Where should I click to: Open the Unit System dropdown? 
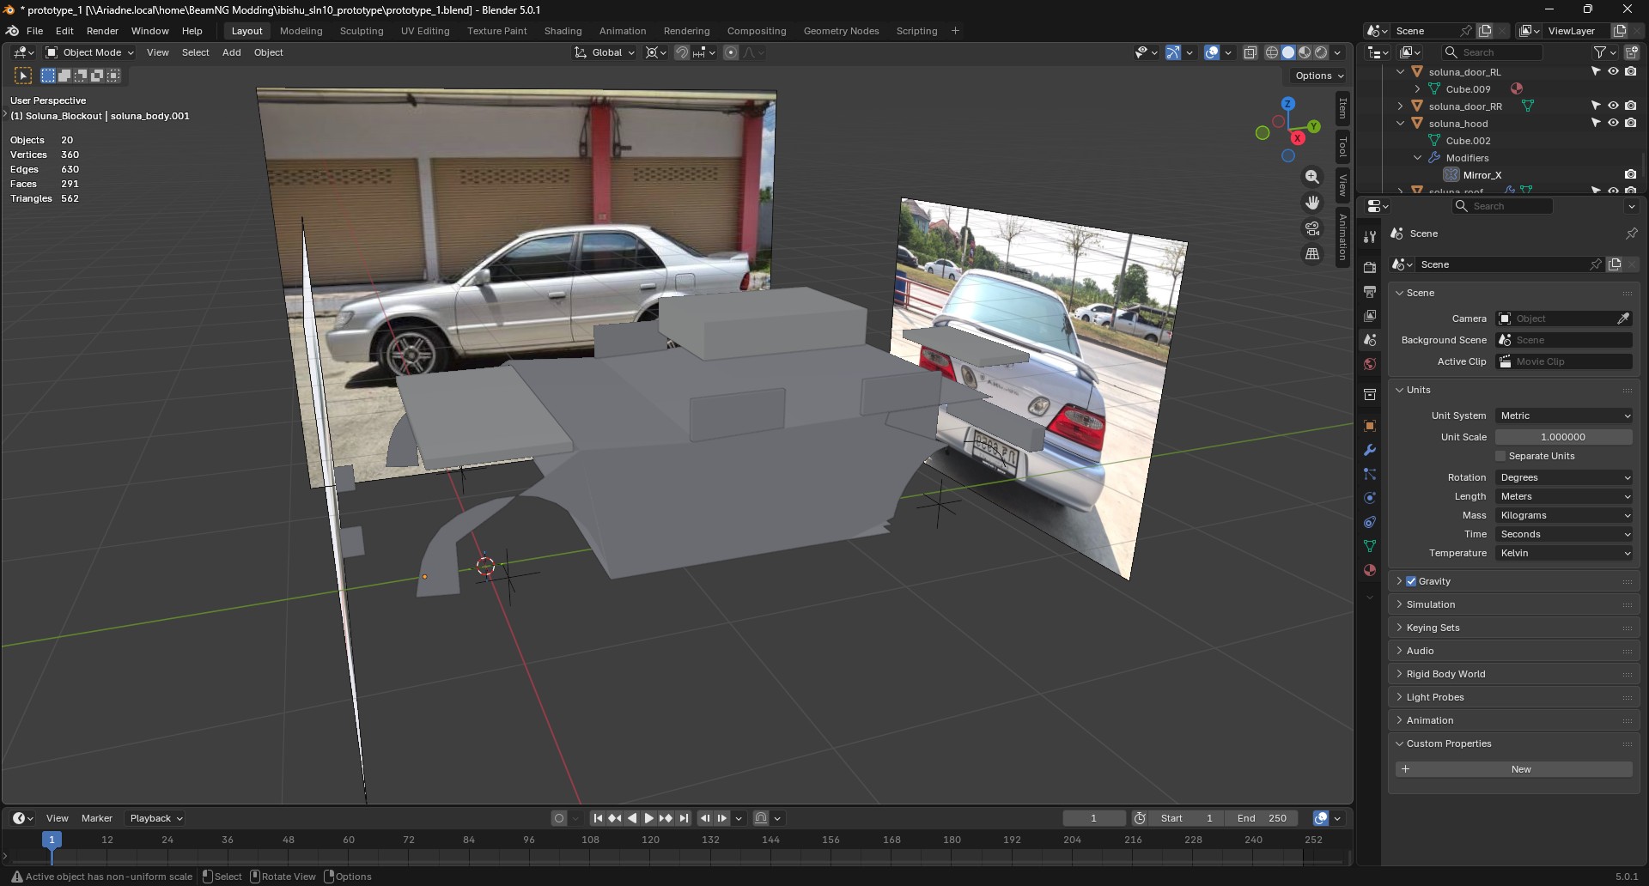point(1564,416)
